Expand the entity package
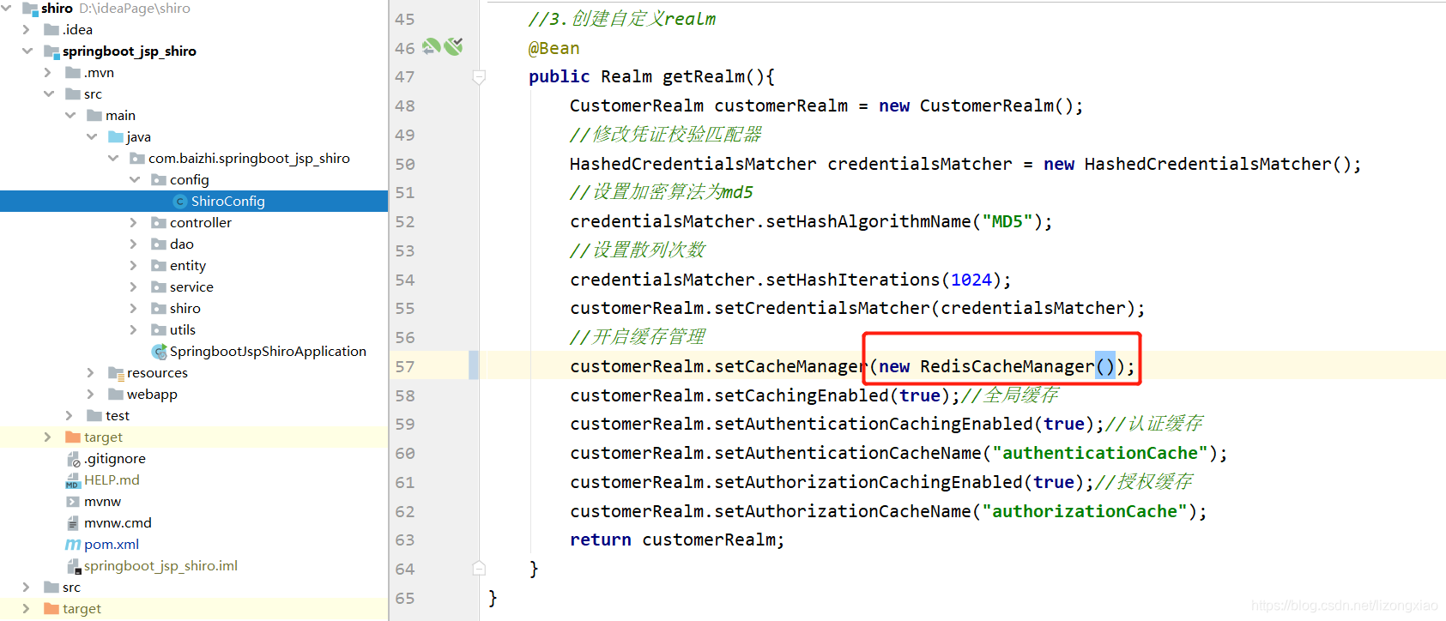 click(134, 266)
